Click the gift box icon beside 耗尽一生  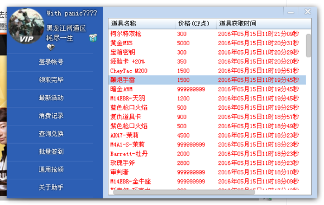93,38
